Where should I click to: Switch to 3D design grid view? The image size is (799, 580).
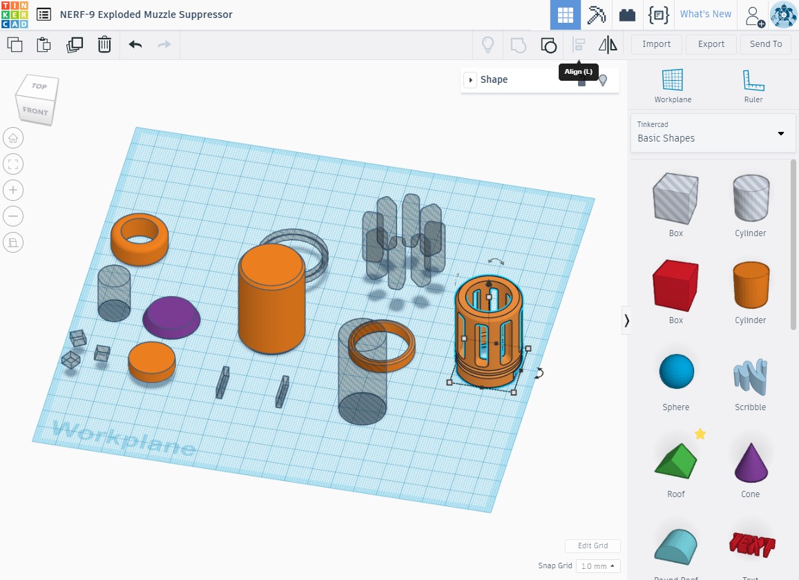pos(565,14)
